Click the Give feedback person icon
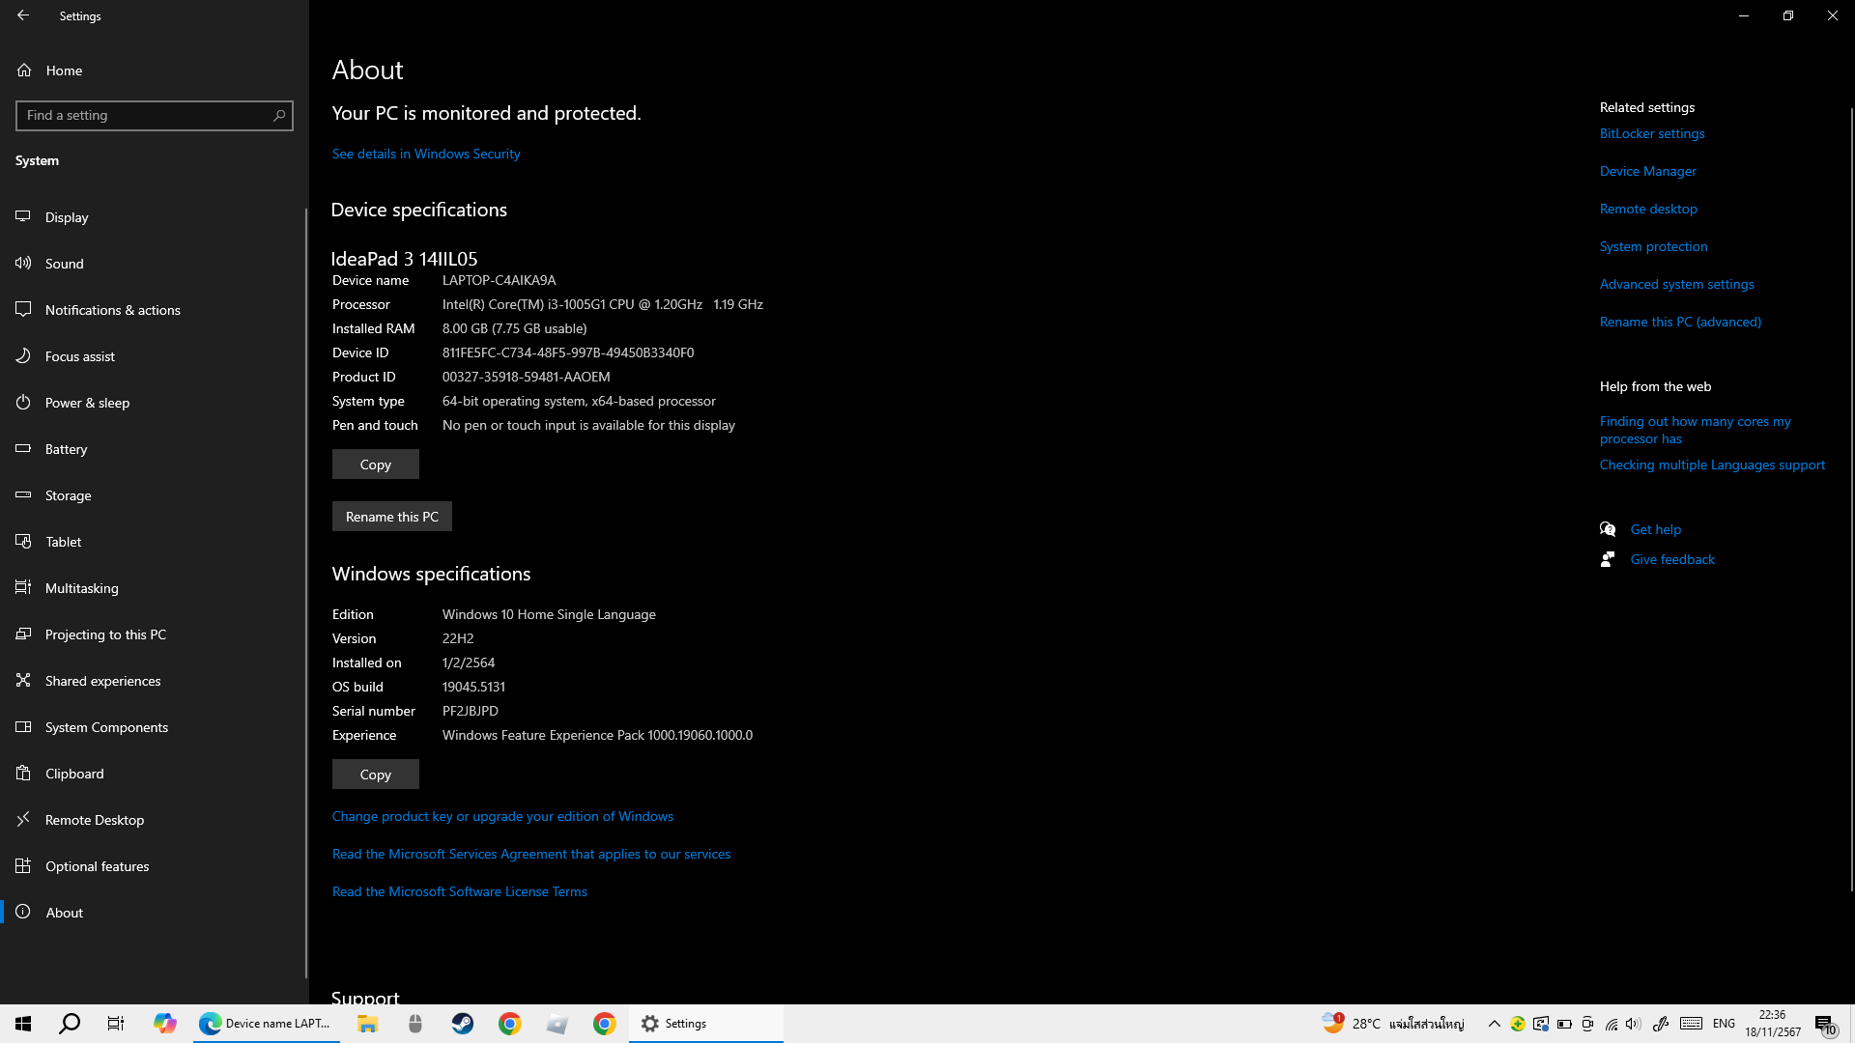 [x=1608, y=559]
